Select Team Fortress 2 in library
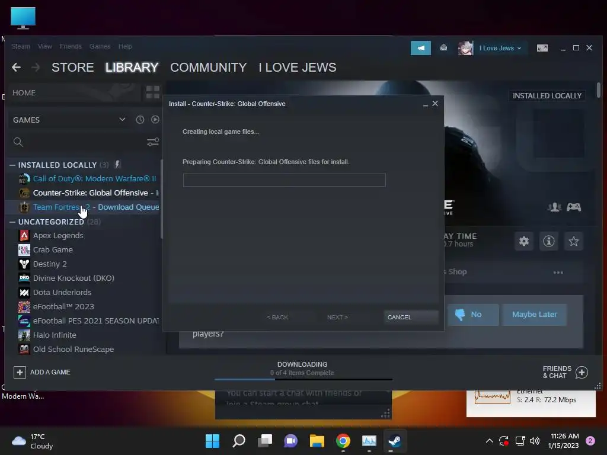This screenshot has height=455, width=607. click(x=84, y=207)
